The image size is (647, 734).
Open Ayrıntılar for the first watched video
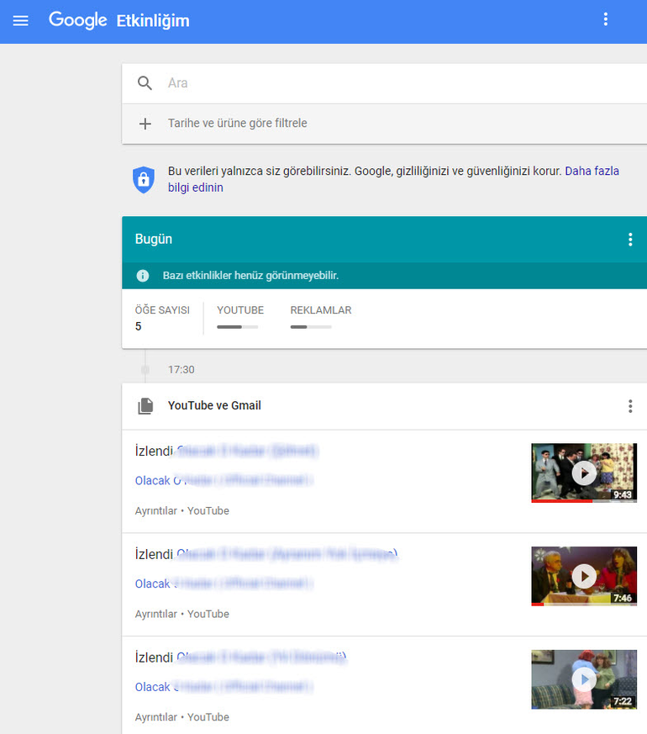[155, 511]
